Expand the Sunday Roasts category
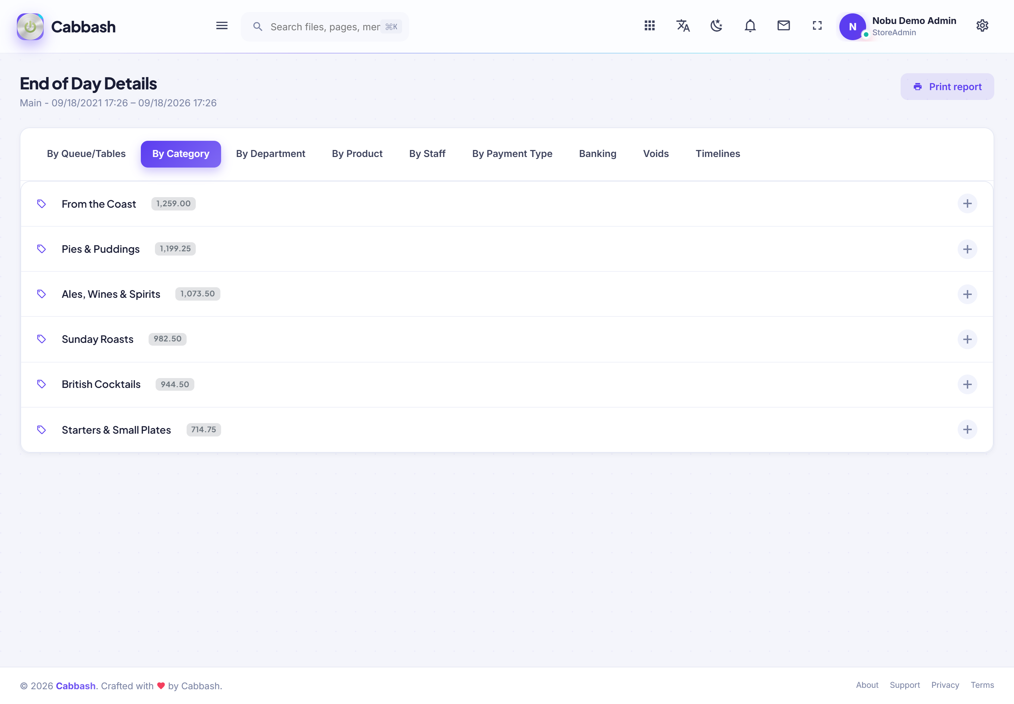Screen dimensions: 1014x704 967,339
